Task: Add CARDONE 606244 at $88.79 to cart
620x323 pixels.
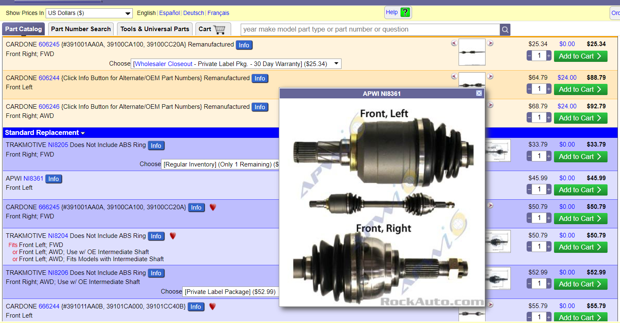Action: [581, 89]
